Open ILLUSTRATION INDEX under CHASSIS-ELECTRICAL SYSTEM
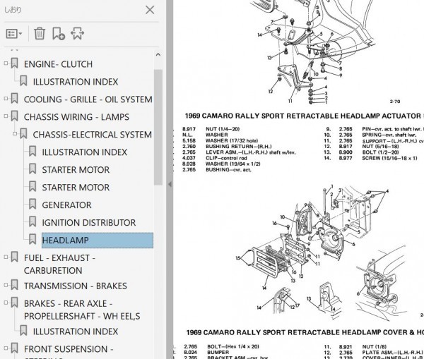 pos(84,152)
